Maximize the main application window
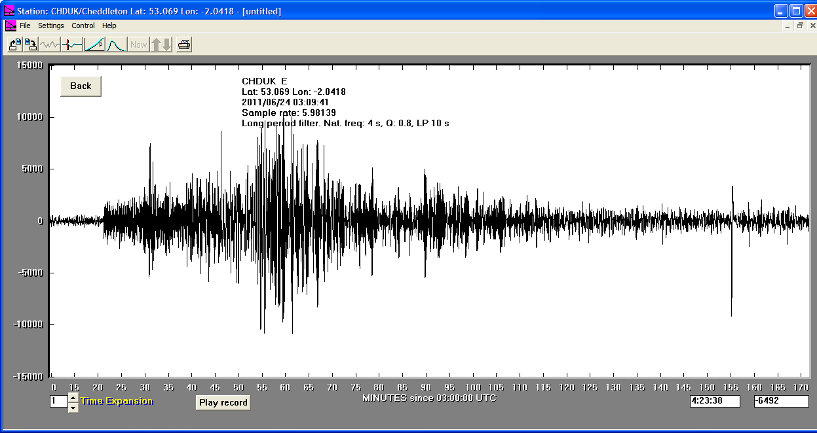Viewport: 817px width, 433px height. pyautogui.click(x=796, y=10)
